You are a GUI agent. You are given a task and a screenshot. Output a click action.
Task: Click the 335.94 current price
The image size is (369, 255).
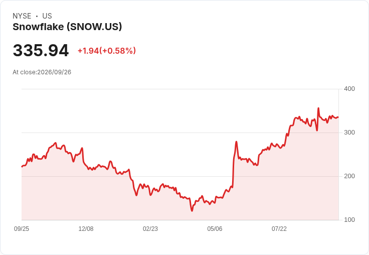coord(41,50)
